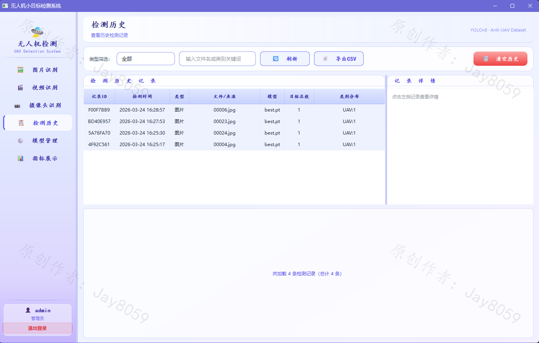
Task: Click the admin user avatar icon
Action: click(28, 310)
